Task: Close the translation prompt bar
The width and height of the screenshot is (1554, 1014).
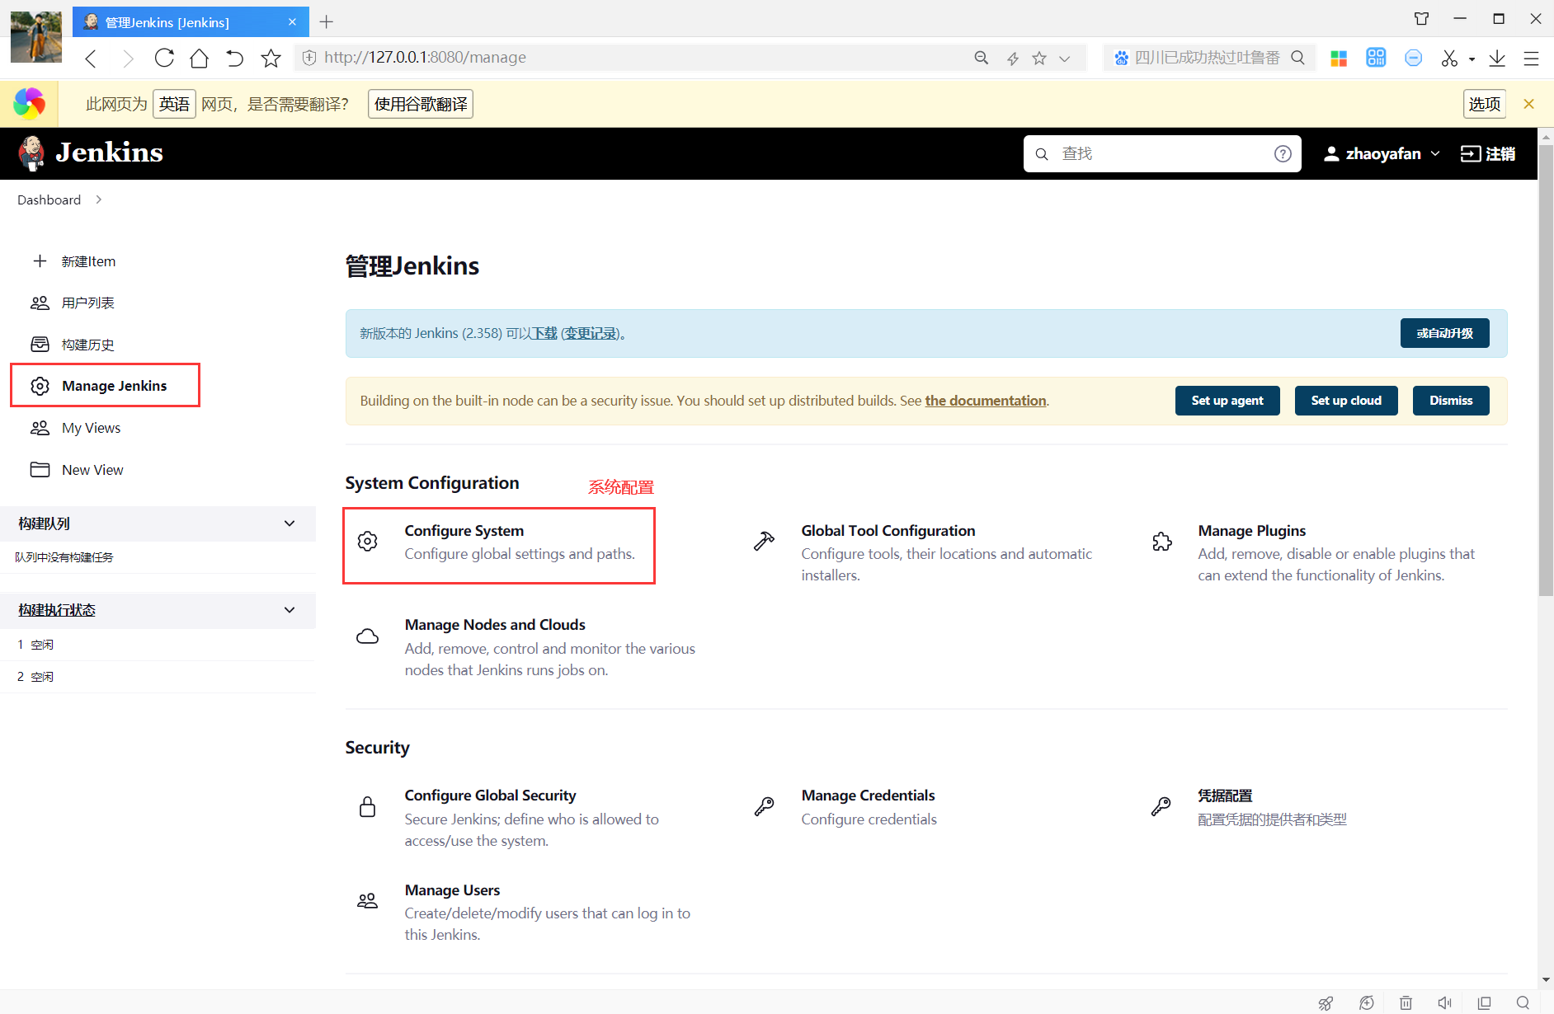Action: [x=1528, y=104]
